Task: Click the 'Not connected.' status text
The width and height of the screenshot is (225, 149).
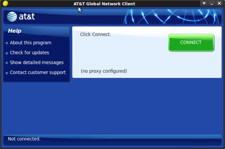Action: coord(24,139)
